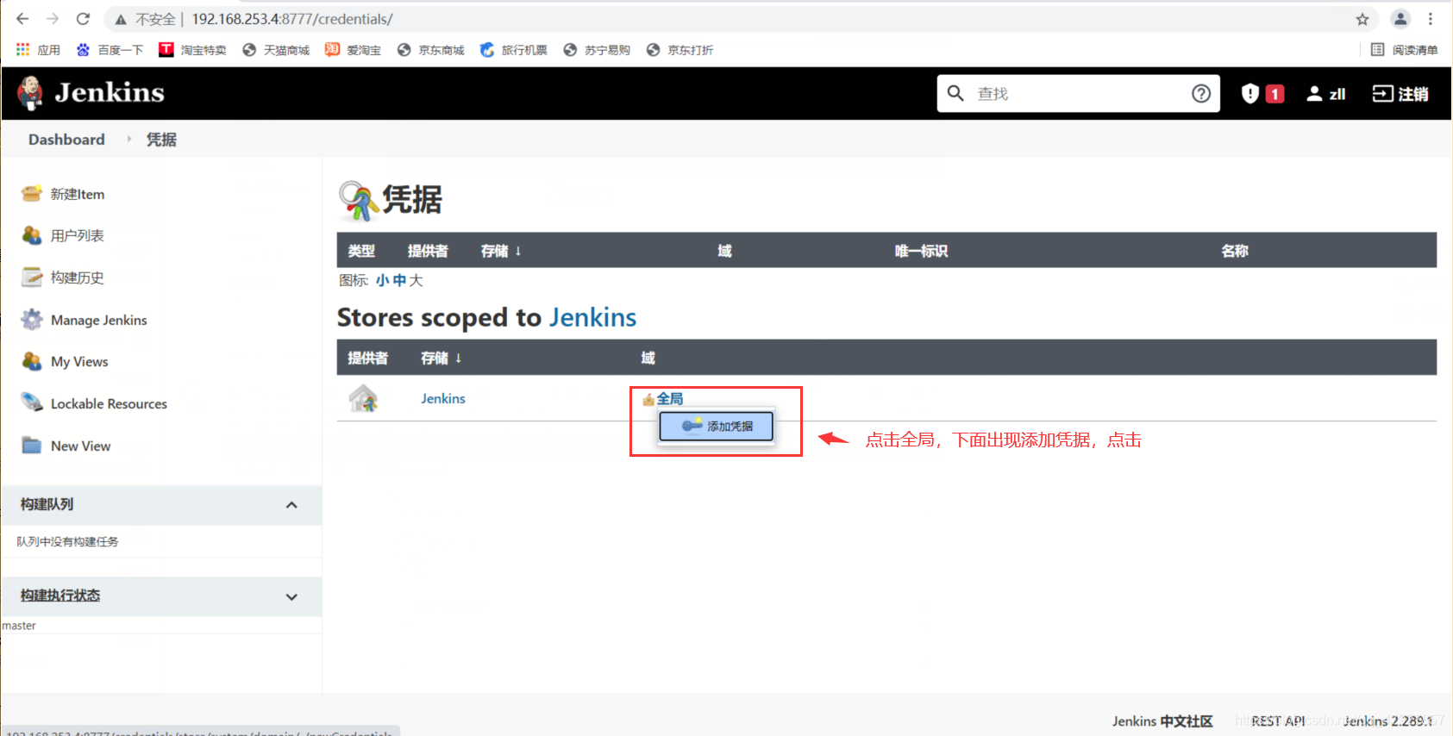Screen dimensions: 1453x736
Task: Set icon size to 中
Action: (399, 280)
